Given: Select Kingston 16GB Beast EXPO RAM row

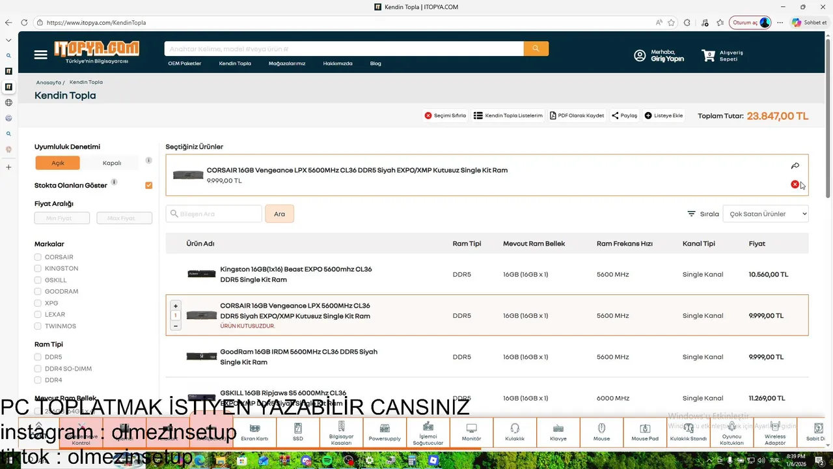Looking at the screenshot, I should point(487,274).
